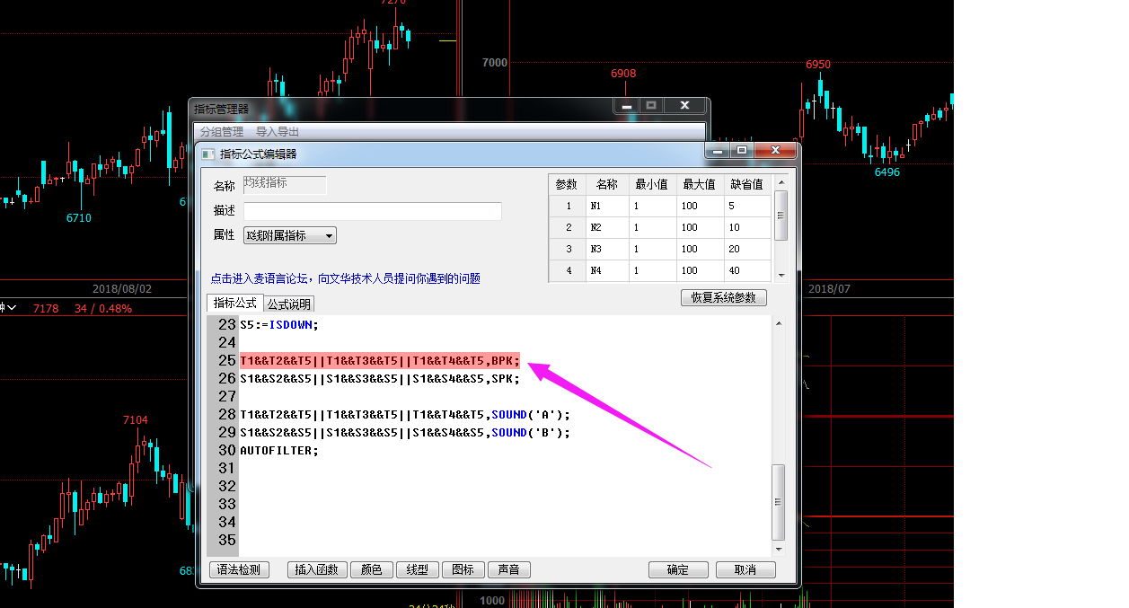Switch to the 公式说明 tab
The width and height of the screenshot is (1129, 608).
pos(288,304)
